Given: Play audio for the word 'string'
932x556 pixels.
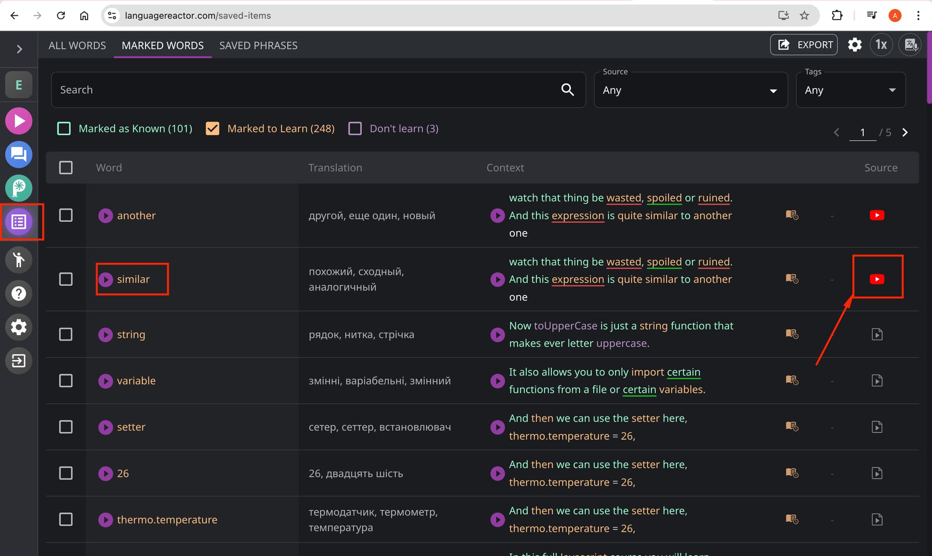Looking at the screenshot, I should point(105,334).
